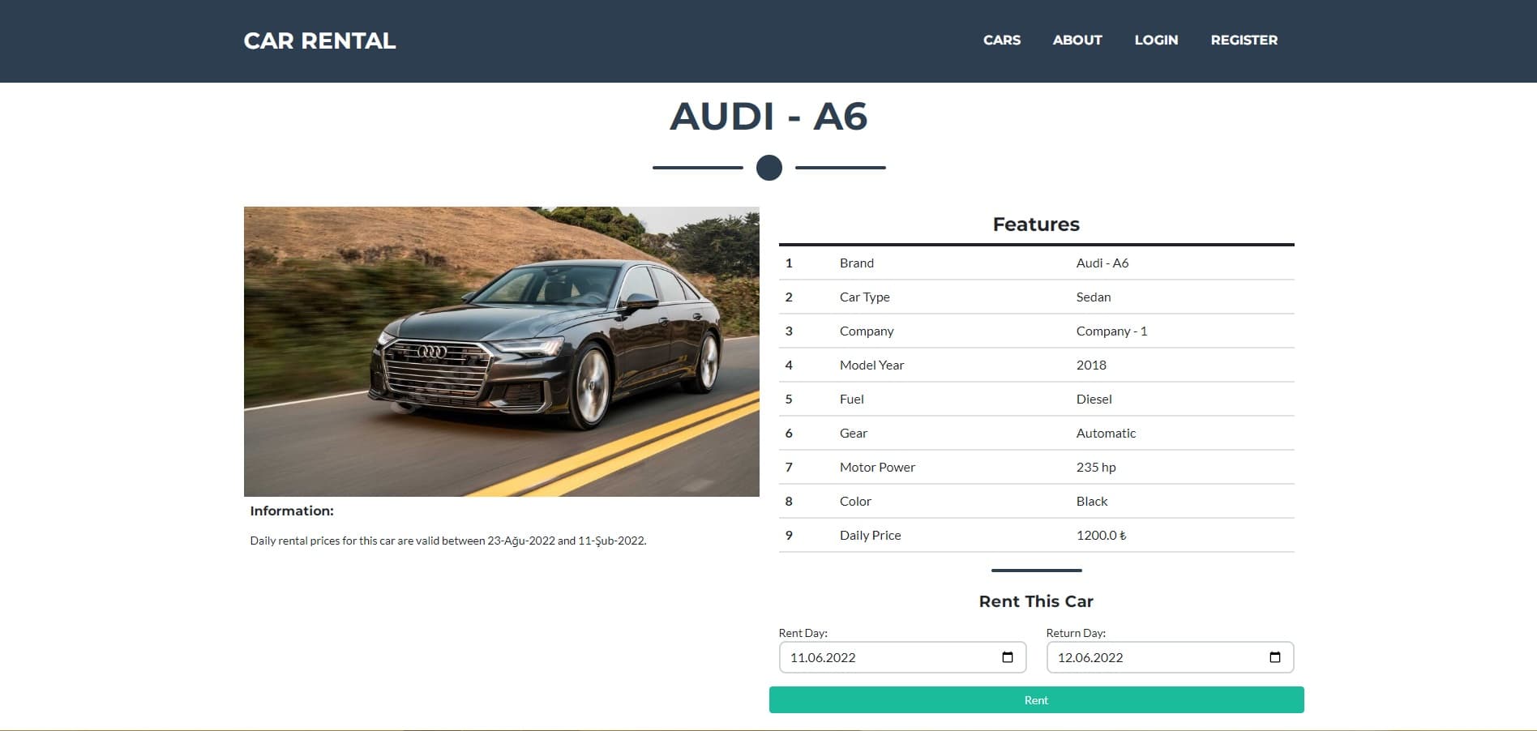1537x731 pixels.
Task: Go to the LOGIN page
Action: (1156, 40)
